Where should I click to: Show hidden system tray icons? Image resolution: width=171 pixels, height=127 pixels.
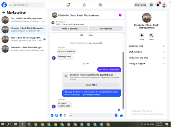[138, 124]
